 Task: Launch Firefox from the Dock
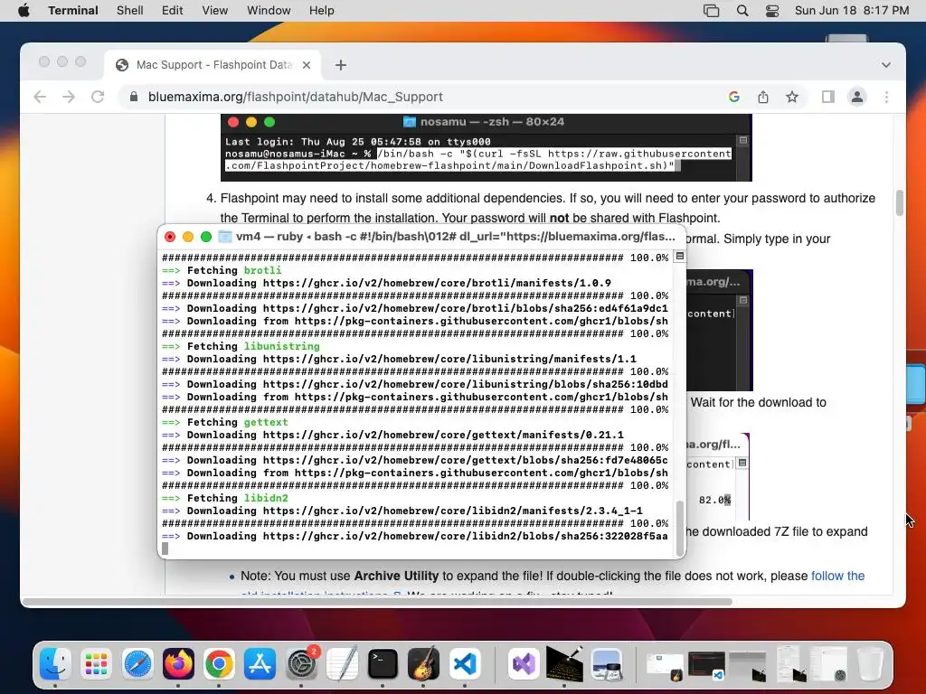(178, 663)
